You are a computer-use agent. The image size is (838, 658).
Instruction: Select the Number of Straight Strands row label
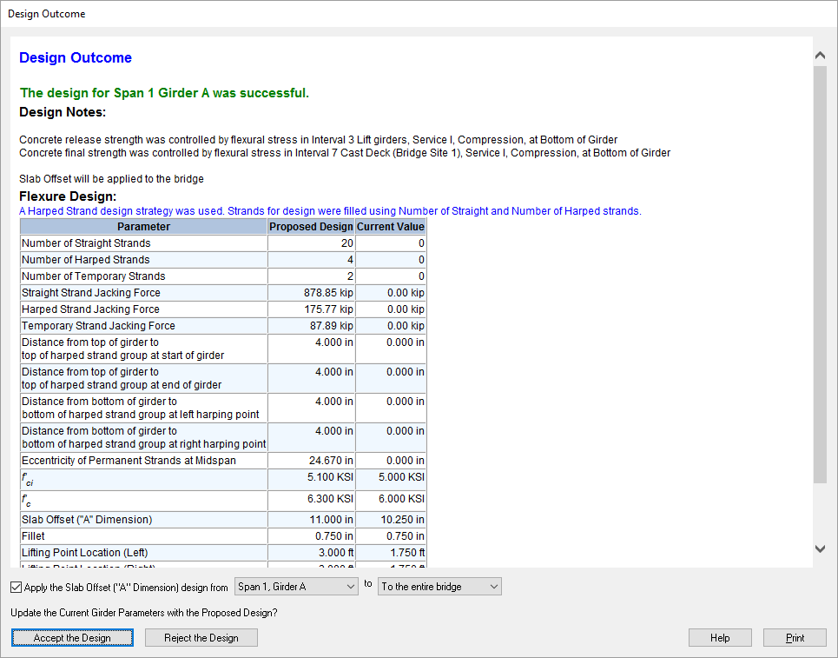click(x=86, y=243)
